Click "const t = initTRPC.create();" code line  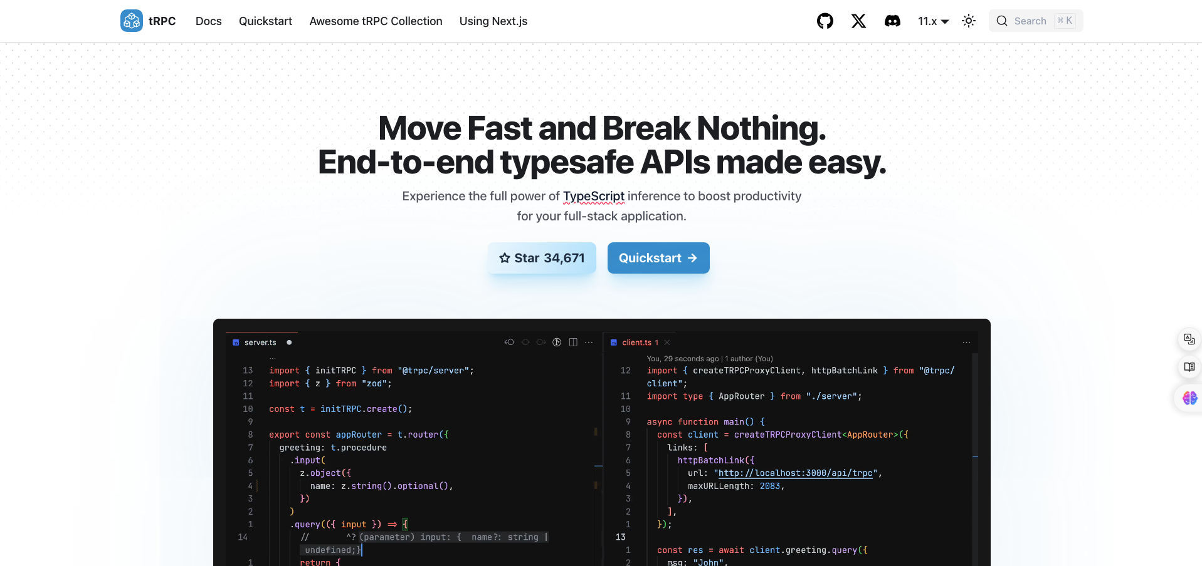click(x=340, y=409)
